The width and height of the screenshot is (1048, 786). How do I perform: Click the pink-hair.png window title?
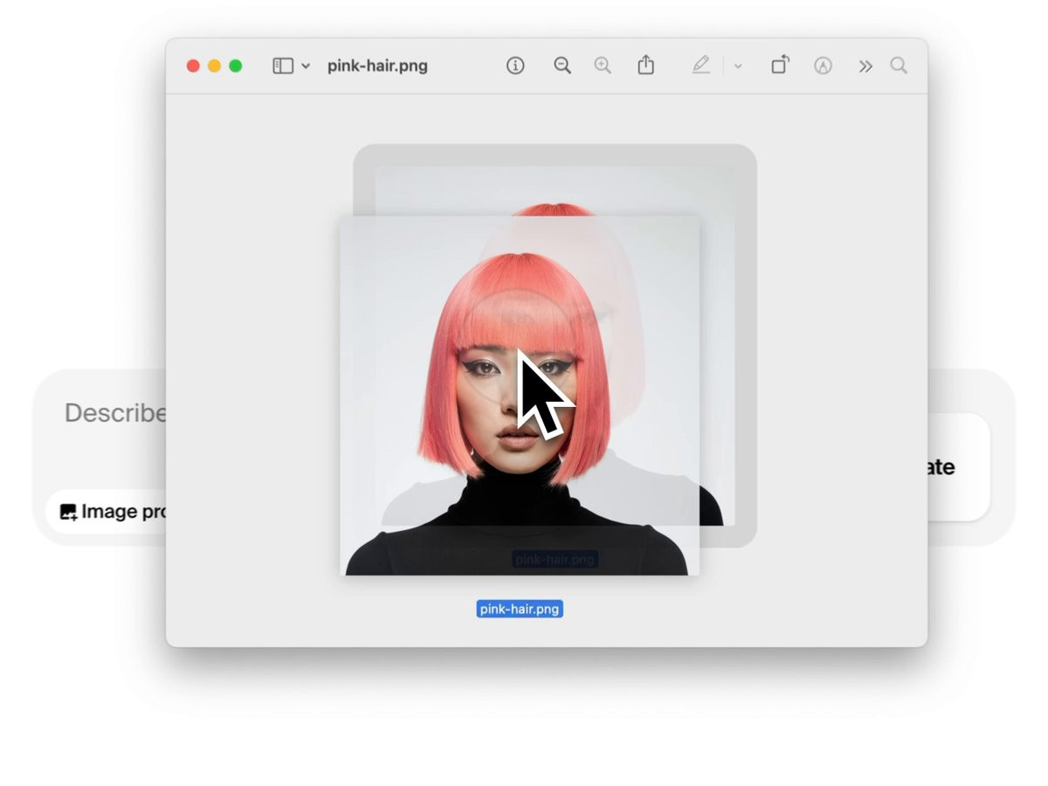(x=377, y=65)
